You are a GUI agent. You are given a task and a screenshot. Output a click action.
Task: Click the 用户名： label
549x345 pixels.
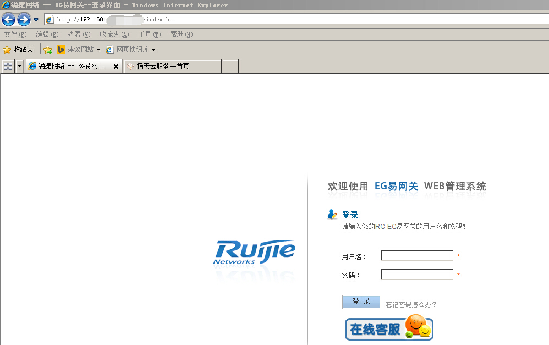354,257
